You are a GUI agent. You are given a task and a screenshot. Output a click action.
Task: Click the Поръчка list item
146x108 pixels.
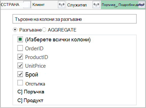(x=31, y=92)
